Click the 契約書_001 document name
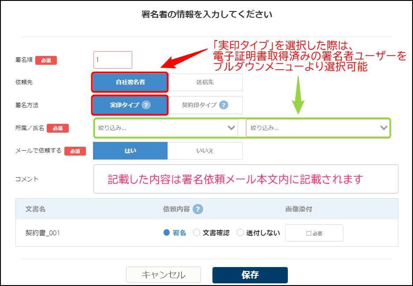Image resolution: width=413 pixels, height=286 pixels. coord(43,233)
